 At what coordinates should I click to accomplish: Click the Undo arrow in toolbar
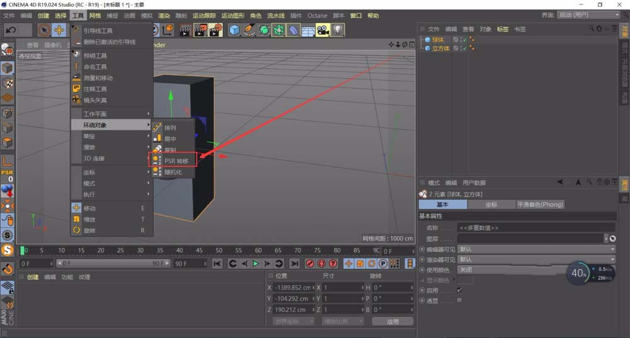tap(10, 30)
